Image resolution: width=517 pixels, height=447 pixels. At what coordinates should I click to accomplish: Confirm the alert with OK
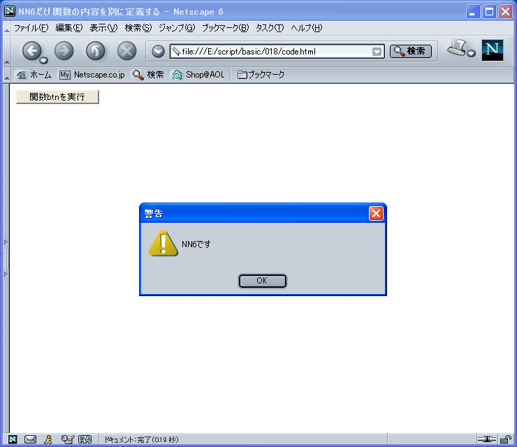point(263,281)
